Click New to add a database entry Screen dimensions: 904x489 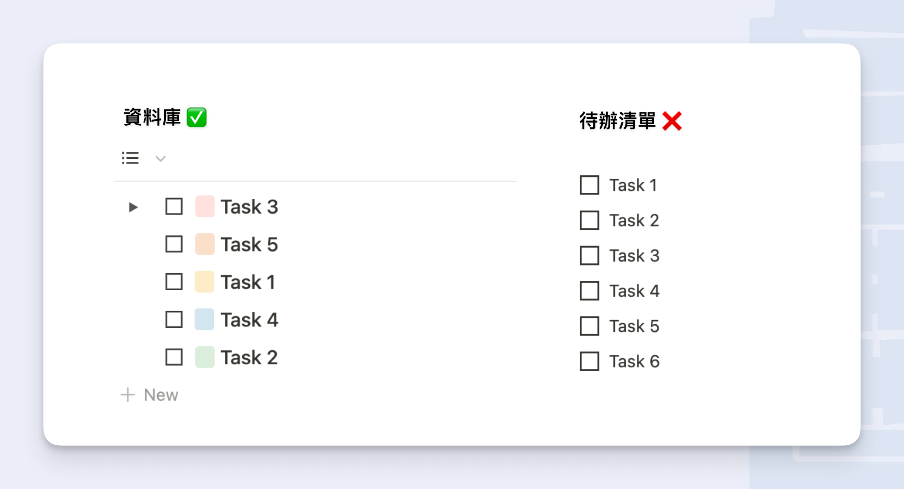tap(160, 395)
